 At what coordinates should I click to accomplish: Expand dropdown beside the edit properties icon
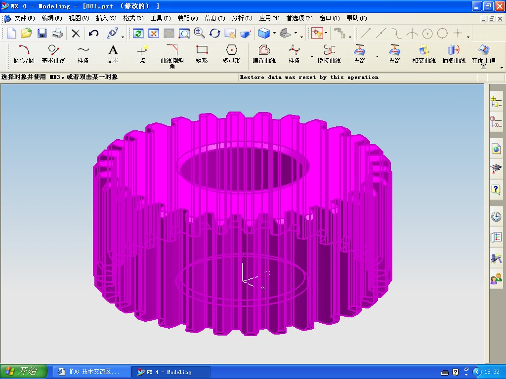point(123,38)
